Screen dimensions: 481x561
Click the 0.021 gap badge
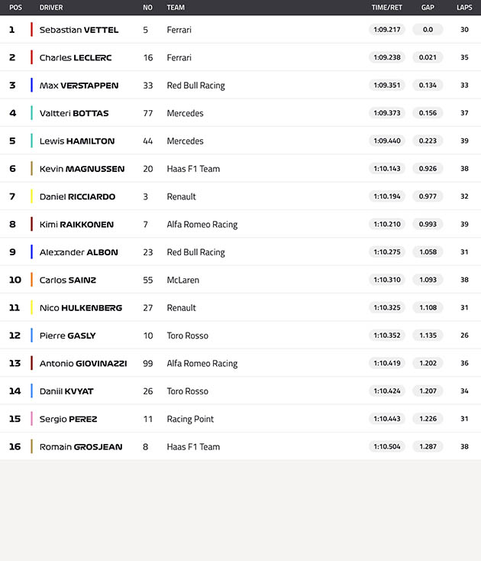point(428,57)
